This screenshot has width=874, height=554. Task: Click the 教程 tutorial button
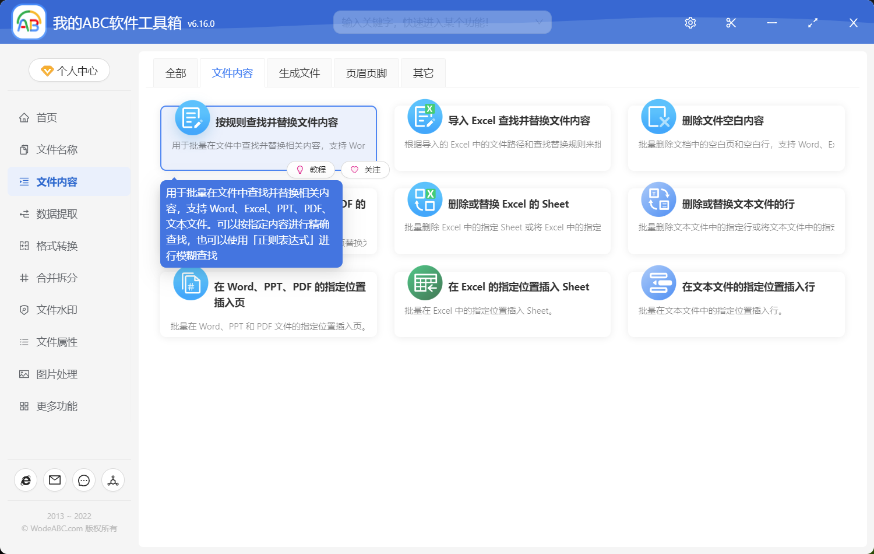point(312,170)
